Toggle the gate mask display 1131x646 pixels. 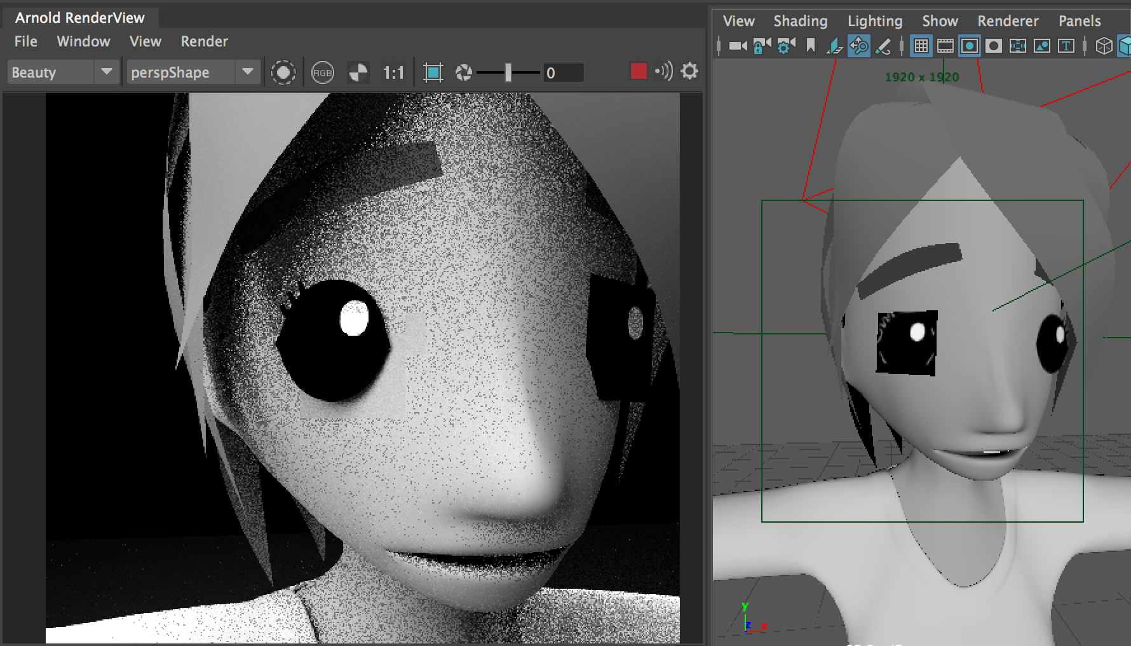[993, 46]
